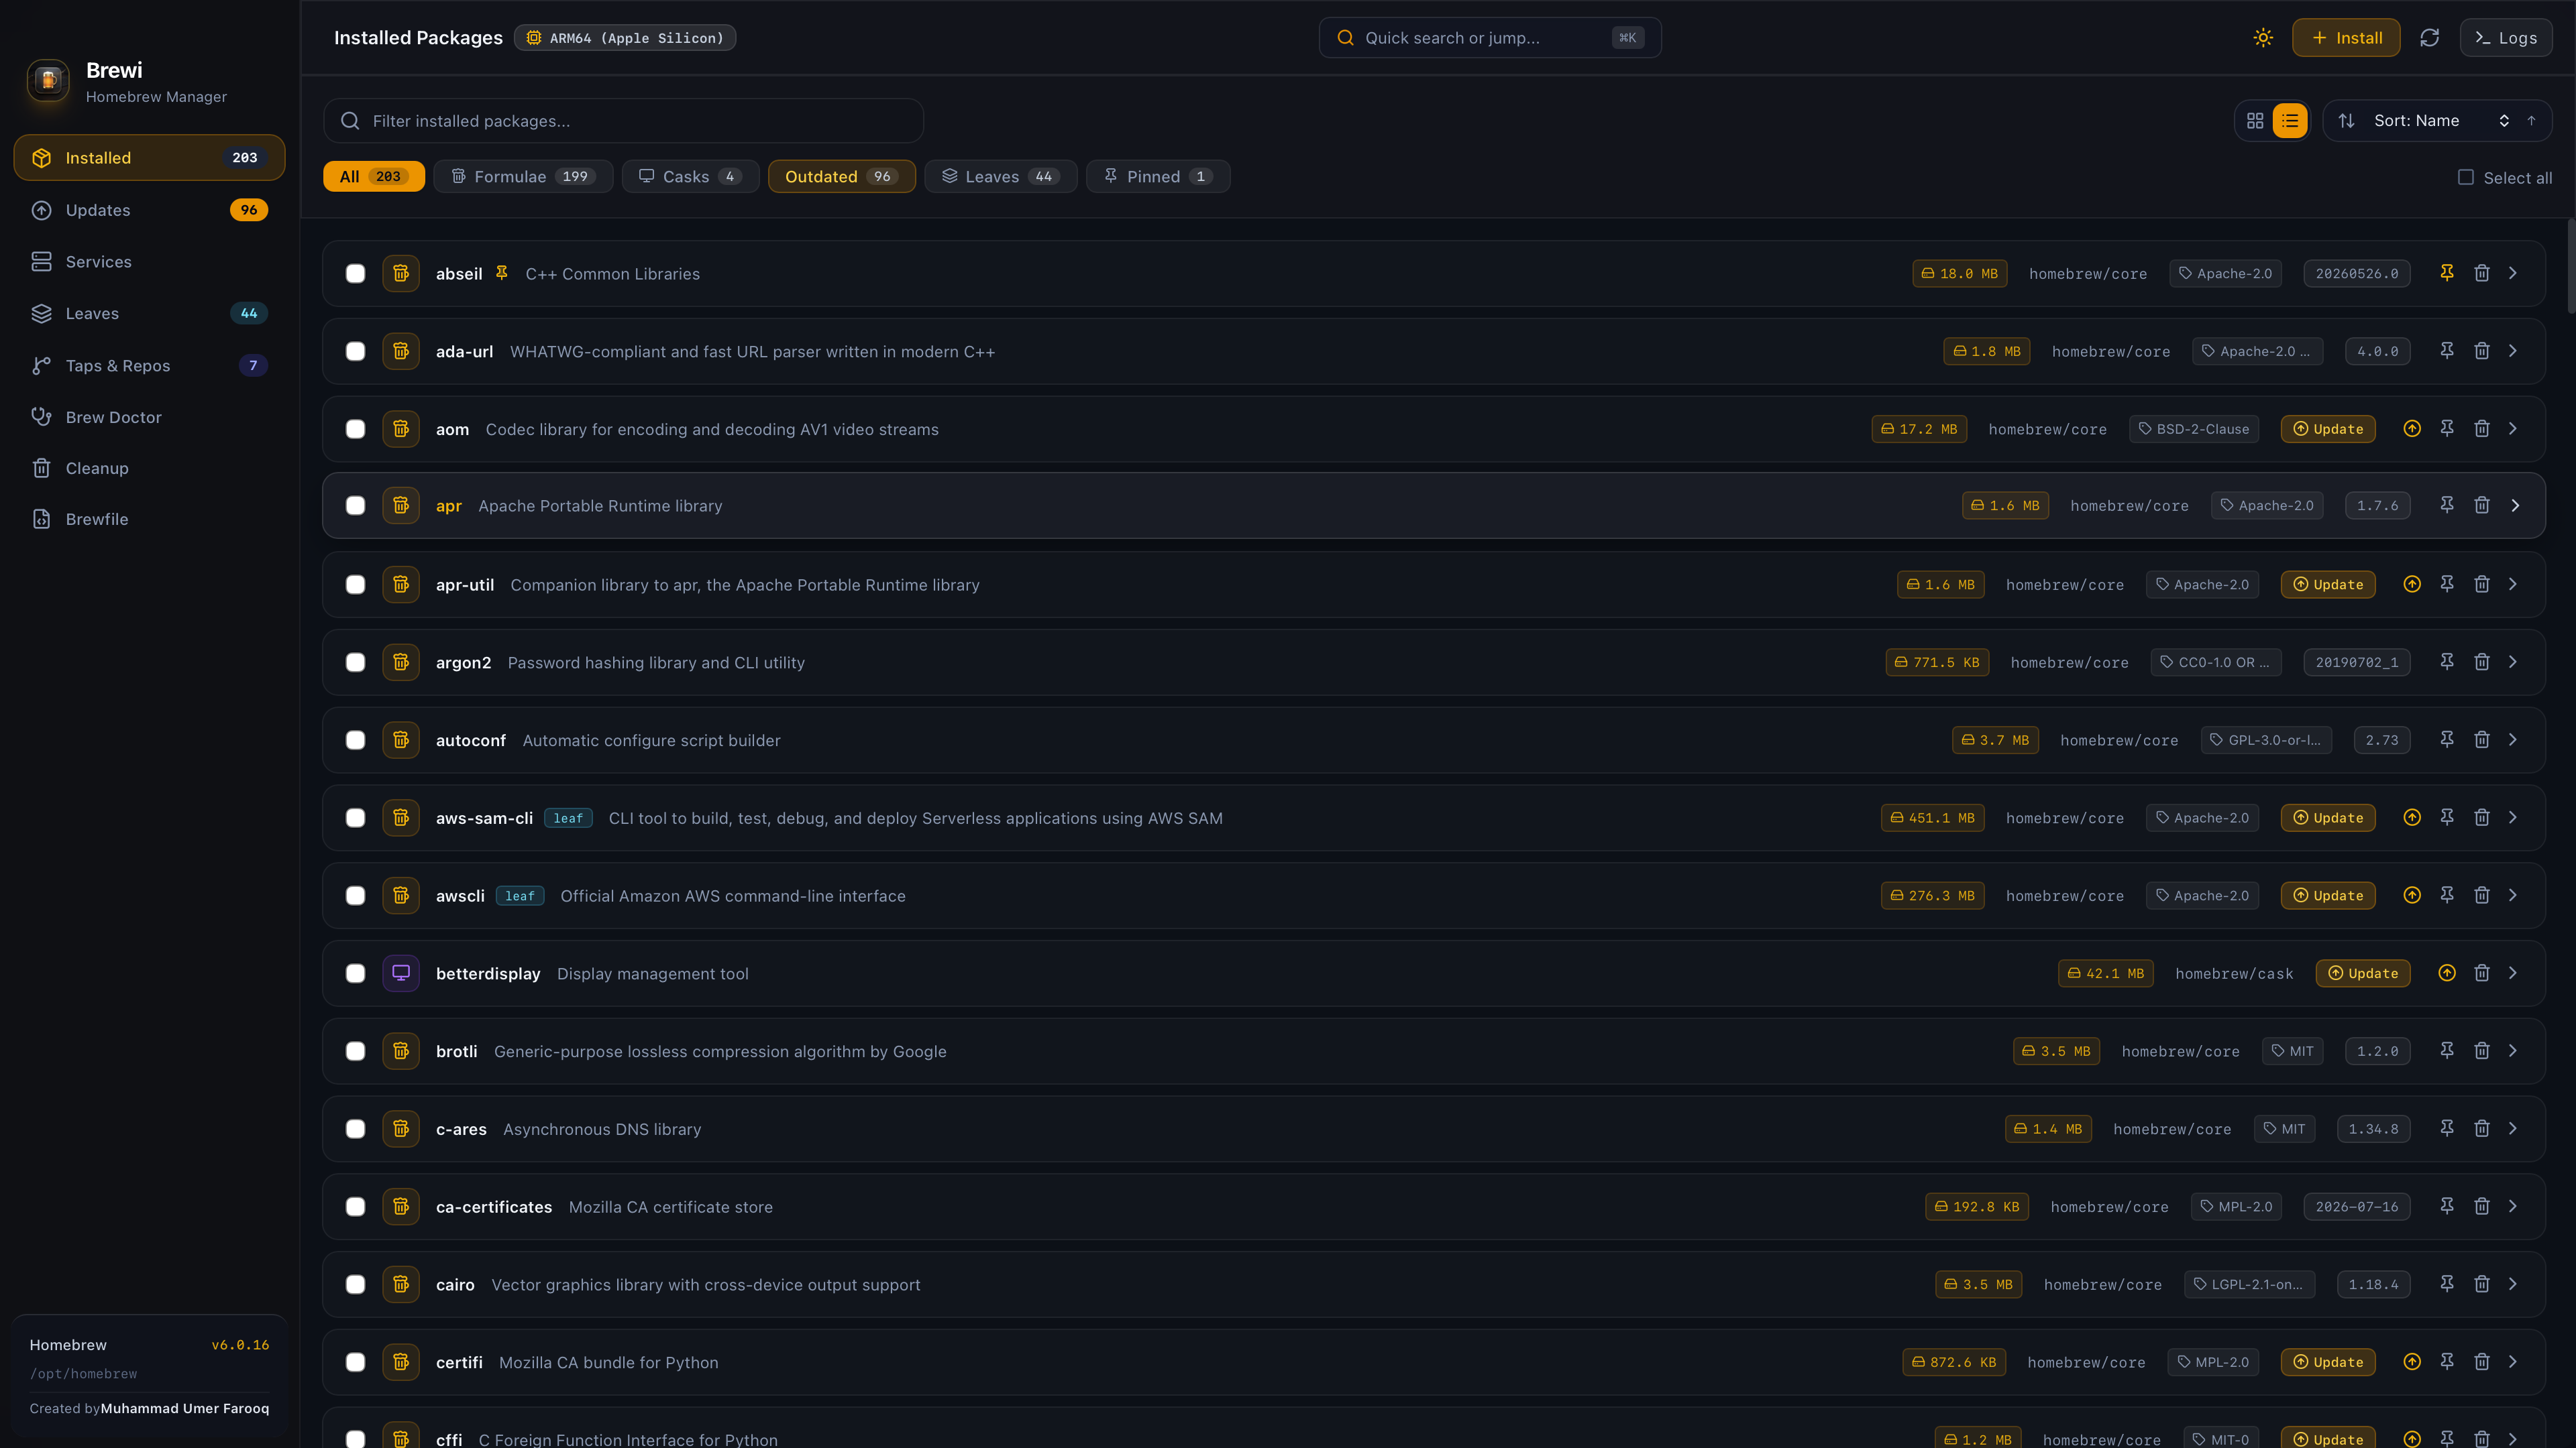Click upgrade arrow icon for betterdisplay

2447,973
